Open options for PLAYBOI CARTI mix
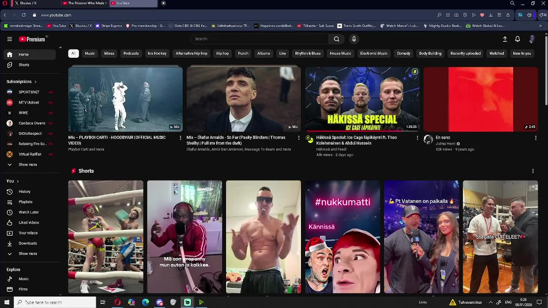Image resolution: width=548 pixels, height=308 pixels. click(180, 138)
